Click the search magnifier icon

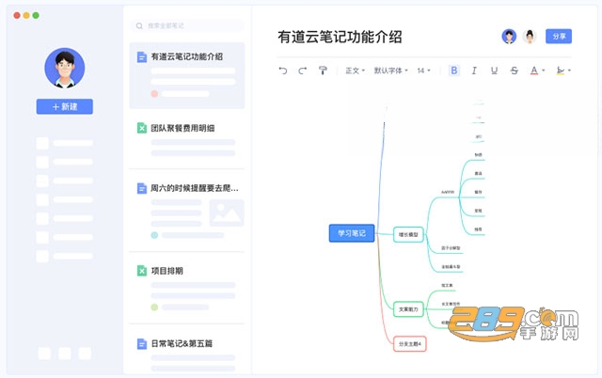tap(139, 25)
